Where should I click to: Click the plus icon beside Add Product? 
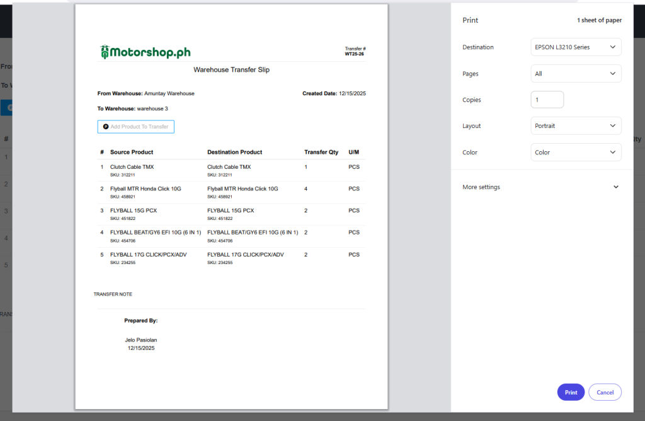(x=106, y=127)
